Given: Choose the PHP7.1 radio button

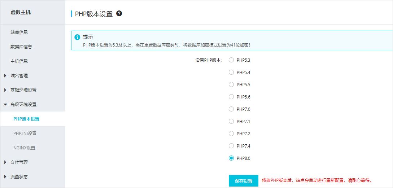Looking at the screenshot, I should (231, 122).
